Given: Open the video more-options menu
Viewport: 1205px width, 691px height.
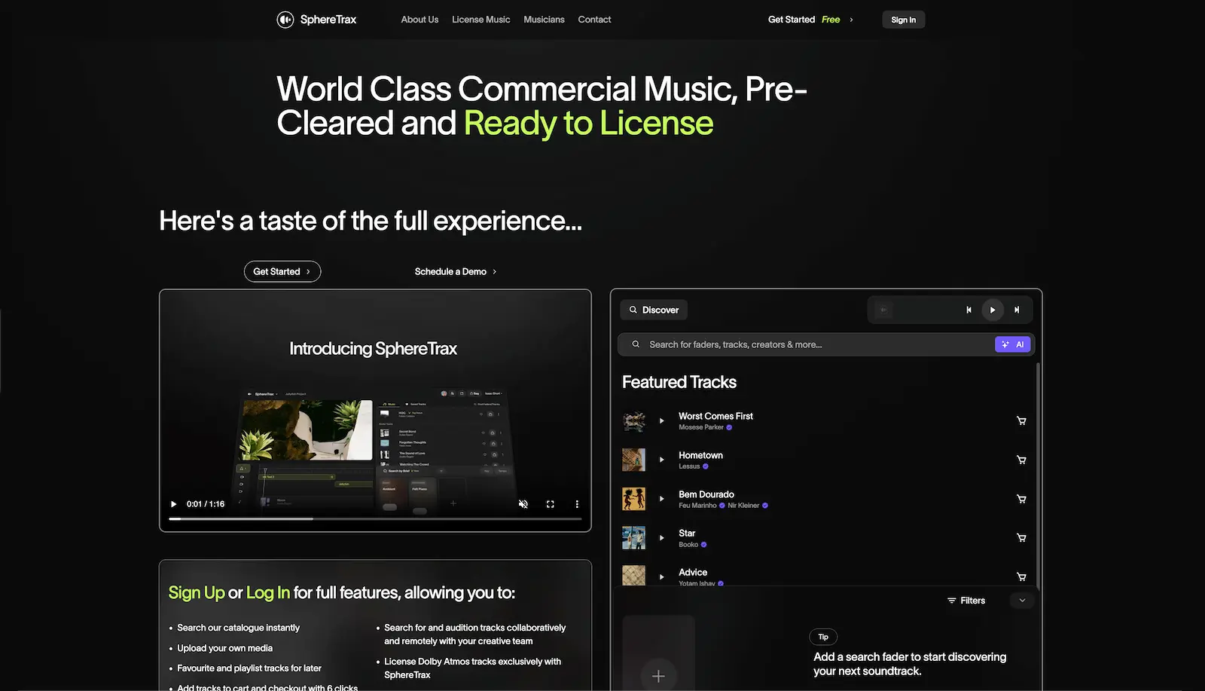Looking at the screenshot, I should click(577, 504).
